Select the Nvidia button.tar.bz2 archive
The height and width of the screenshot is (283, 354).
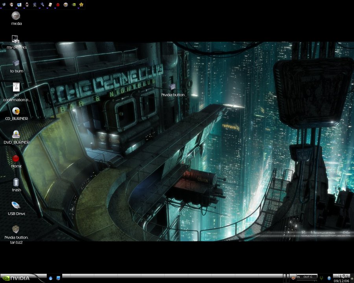[x=16, y=229]
